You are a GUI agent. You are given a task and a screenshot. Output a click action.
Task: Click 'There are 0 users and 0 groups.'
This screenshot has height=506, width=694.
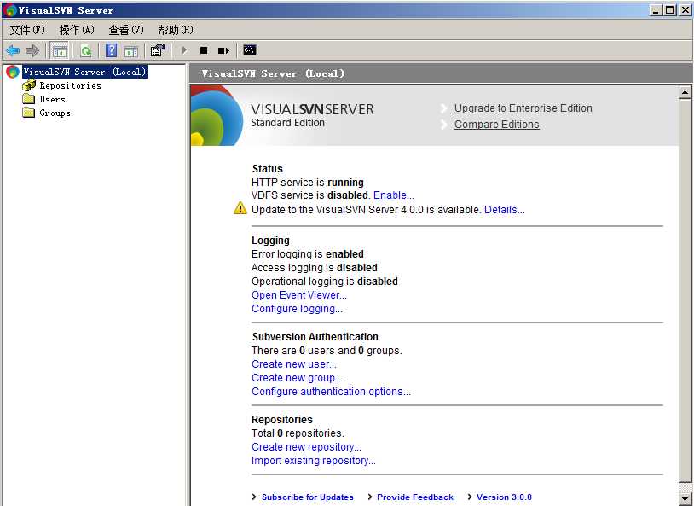(x=327, y=351)
